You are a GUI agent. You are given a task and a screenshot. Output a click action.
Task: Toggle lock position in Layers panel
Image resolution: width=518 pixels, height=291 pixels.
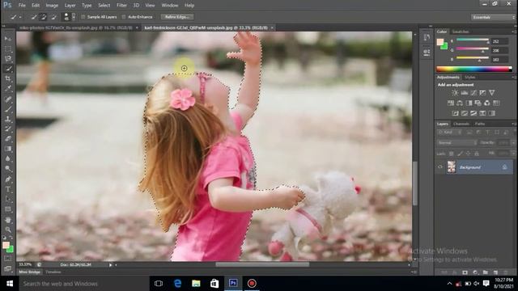point(468,154)
